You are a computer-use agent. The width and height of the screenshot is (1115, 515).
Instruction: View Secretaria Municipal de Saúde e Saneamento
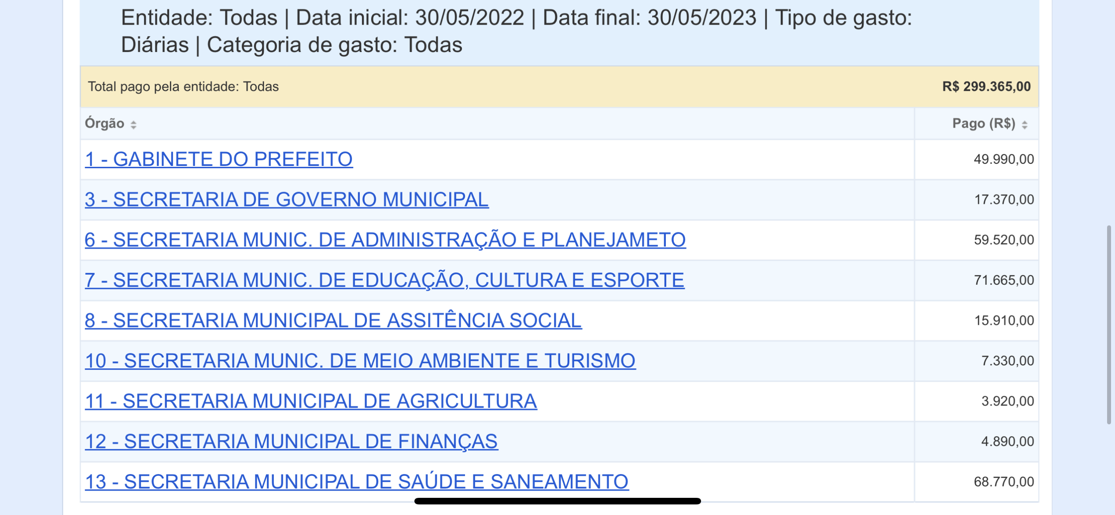click(356, 482)
